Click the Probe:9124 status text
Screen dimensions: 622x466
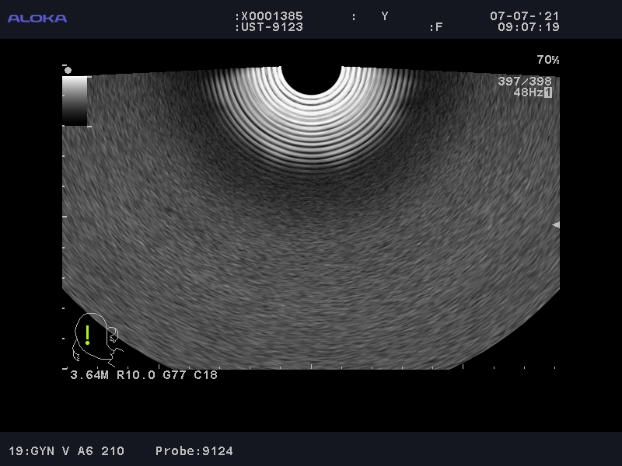tap(194, 450)
